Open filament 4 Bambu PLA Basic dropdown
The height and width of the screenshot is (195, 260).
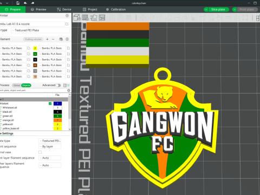point(52,54)
